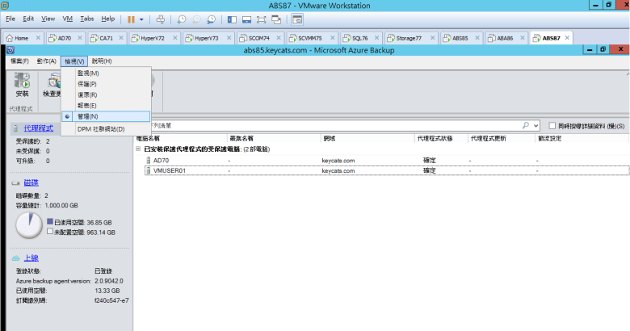
Task: Click the VMware snapshot manager icon
Action: point(211,19)
